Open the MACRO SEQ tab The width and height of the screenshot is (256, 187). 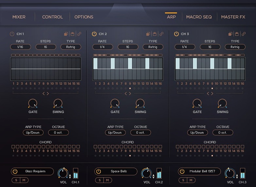click(x=199, y=17)
